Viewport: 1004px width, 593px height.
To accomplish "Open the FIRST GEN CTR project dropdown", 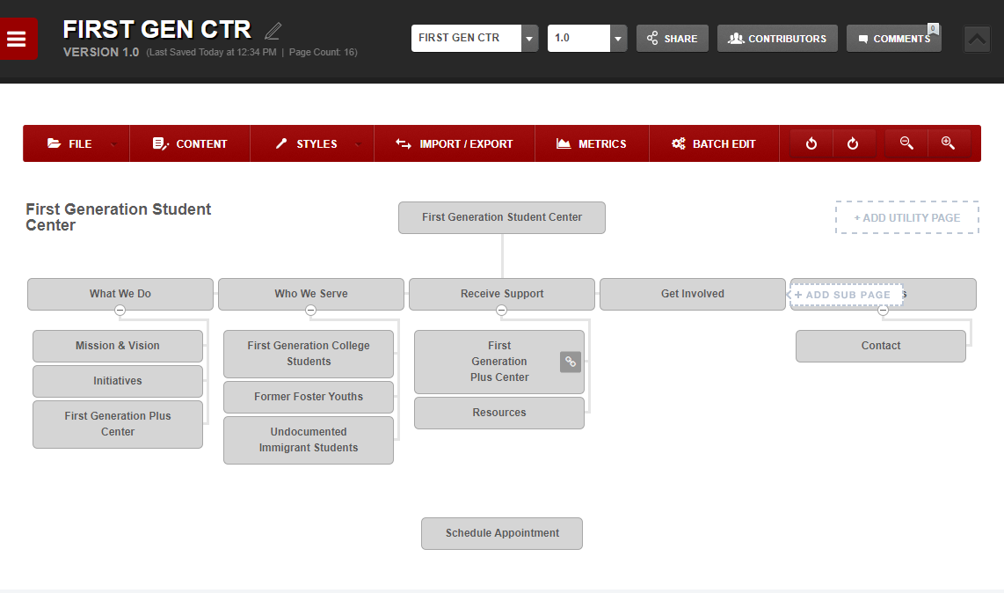I will (x=529, y=39).
